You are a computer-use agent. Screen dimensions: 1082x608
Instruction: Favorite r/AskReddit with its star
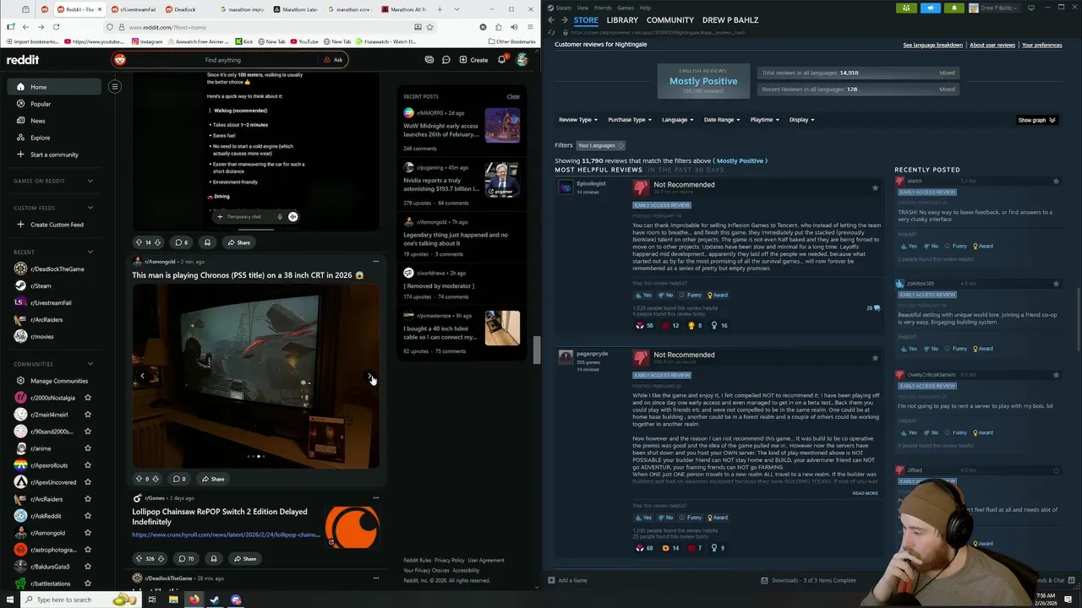click(x=88, y=516)
